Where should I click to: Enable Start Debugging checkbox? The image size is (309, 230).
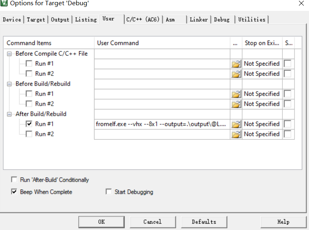point(109,192)
